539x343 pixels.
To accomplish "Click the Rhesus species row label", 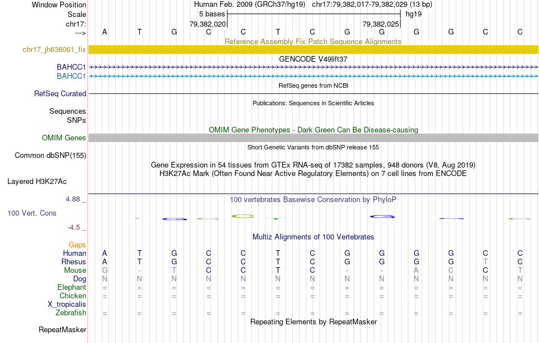I will (74, 261).
